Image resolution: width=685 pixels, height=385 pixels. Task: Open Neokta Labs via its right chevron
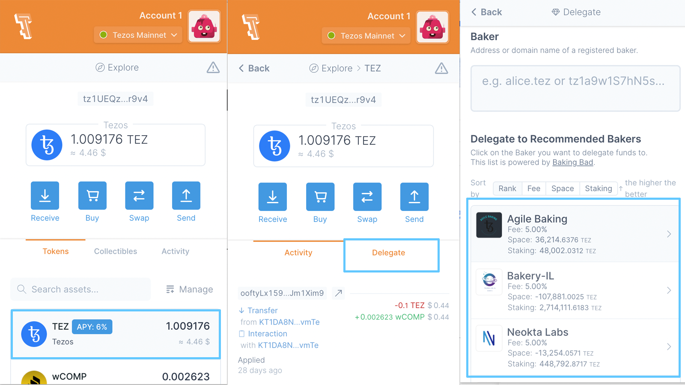point(669,347)
